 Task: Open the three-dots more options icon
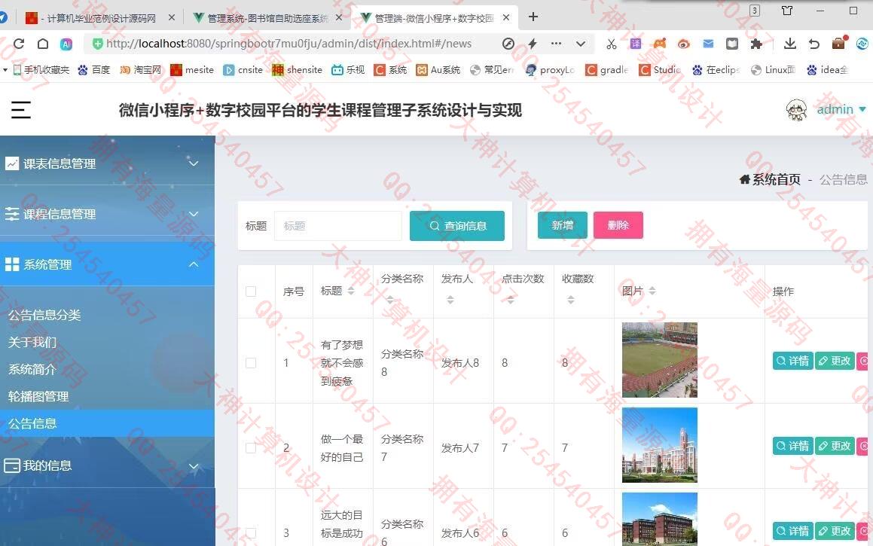(x=556, y=44)
